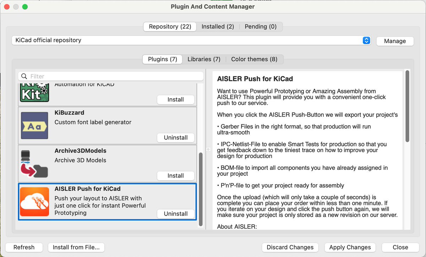426x257 pixels.
Task: Switch to the Repository (22) tab
Action: tap(170, 27)
